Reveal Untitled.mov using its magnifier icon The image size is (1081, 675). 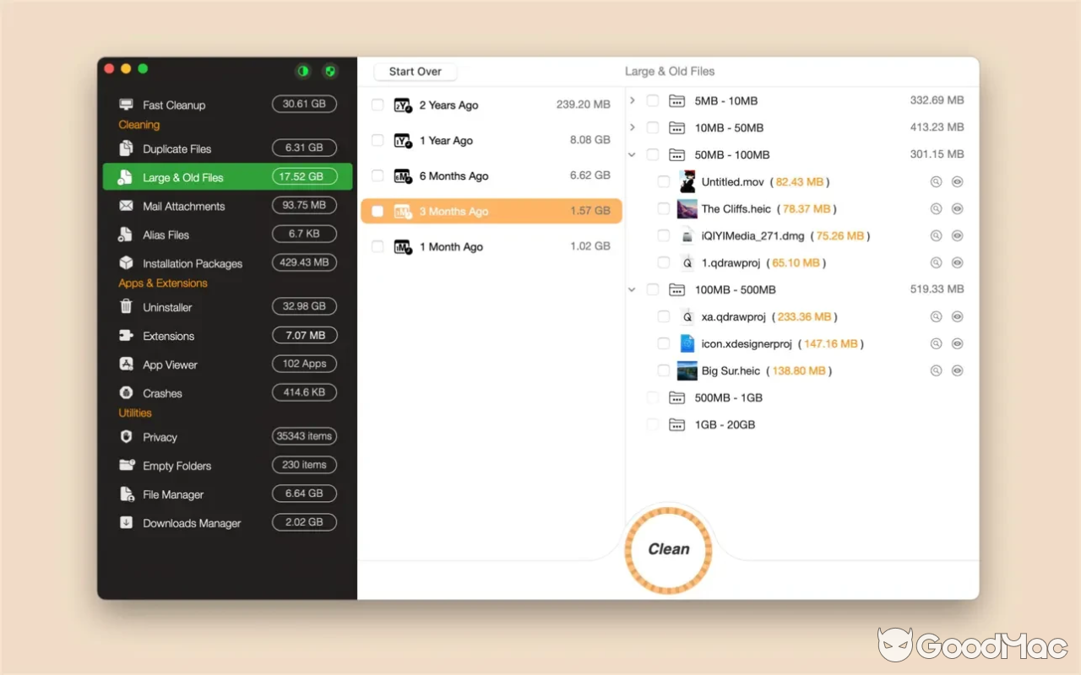[x=936, y=181]
